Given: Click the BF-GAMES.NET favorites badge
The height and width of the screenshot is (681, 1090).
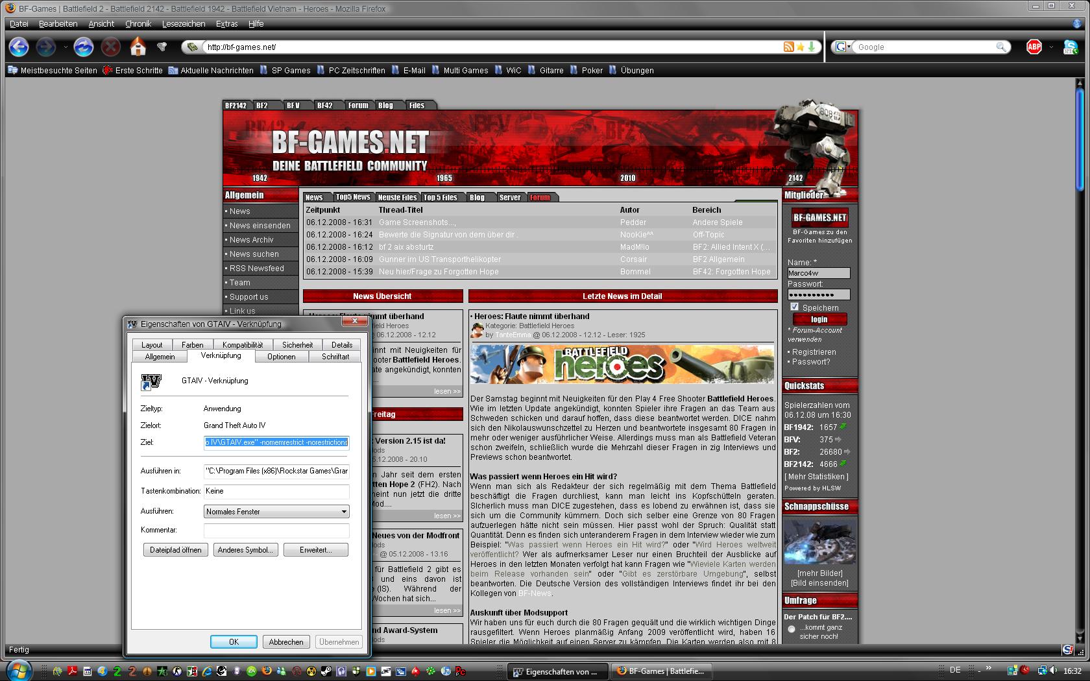Looking at the screenshot, I should click(x=820, y=217).
